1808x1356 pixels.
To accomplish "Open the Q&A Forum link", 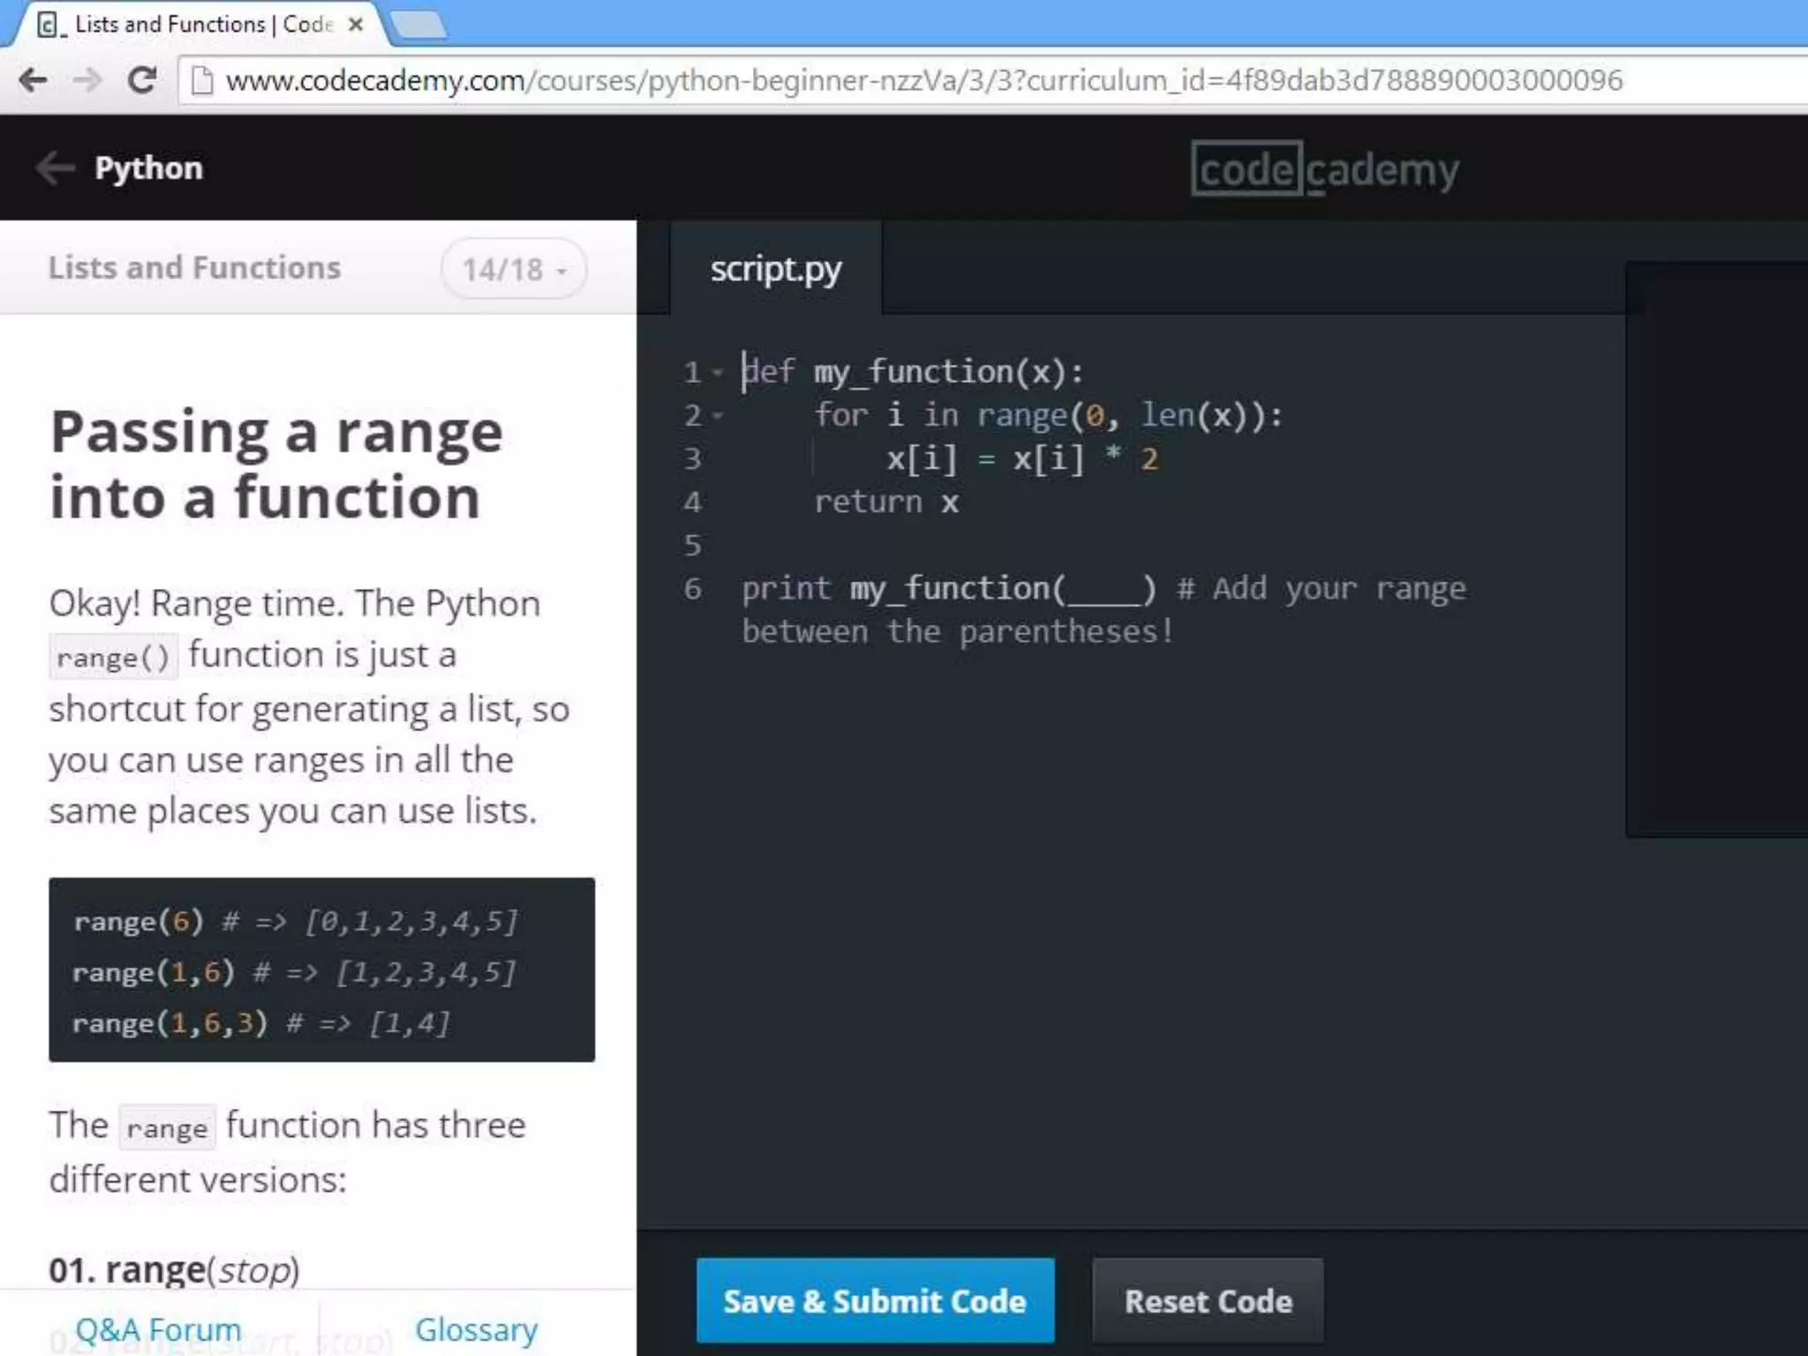I will pyautogui.click(x=158, y=1329).
